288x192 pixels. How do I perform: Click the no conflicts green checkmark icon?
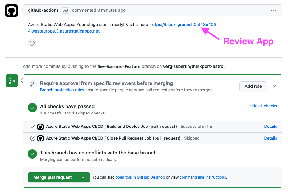[32, 154]
